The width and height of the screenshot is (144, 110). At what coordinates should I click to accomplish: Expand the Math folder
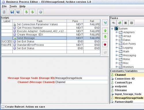point(117,51)
